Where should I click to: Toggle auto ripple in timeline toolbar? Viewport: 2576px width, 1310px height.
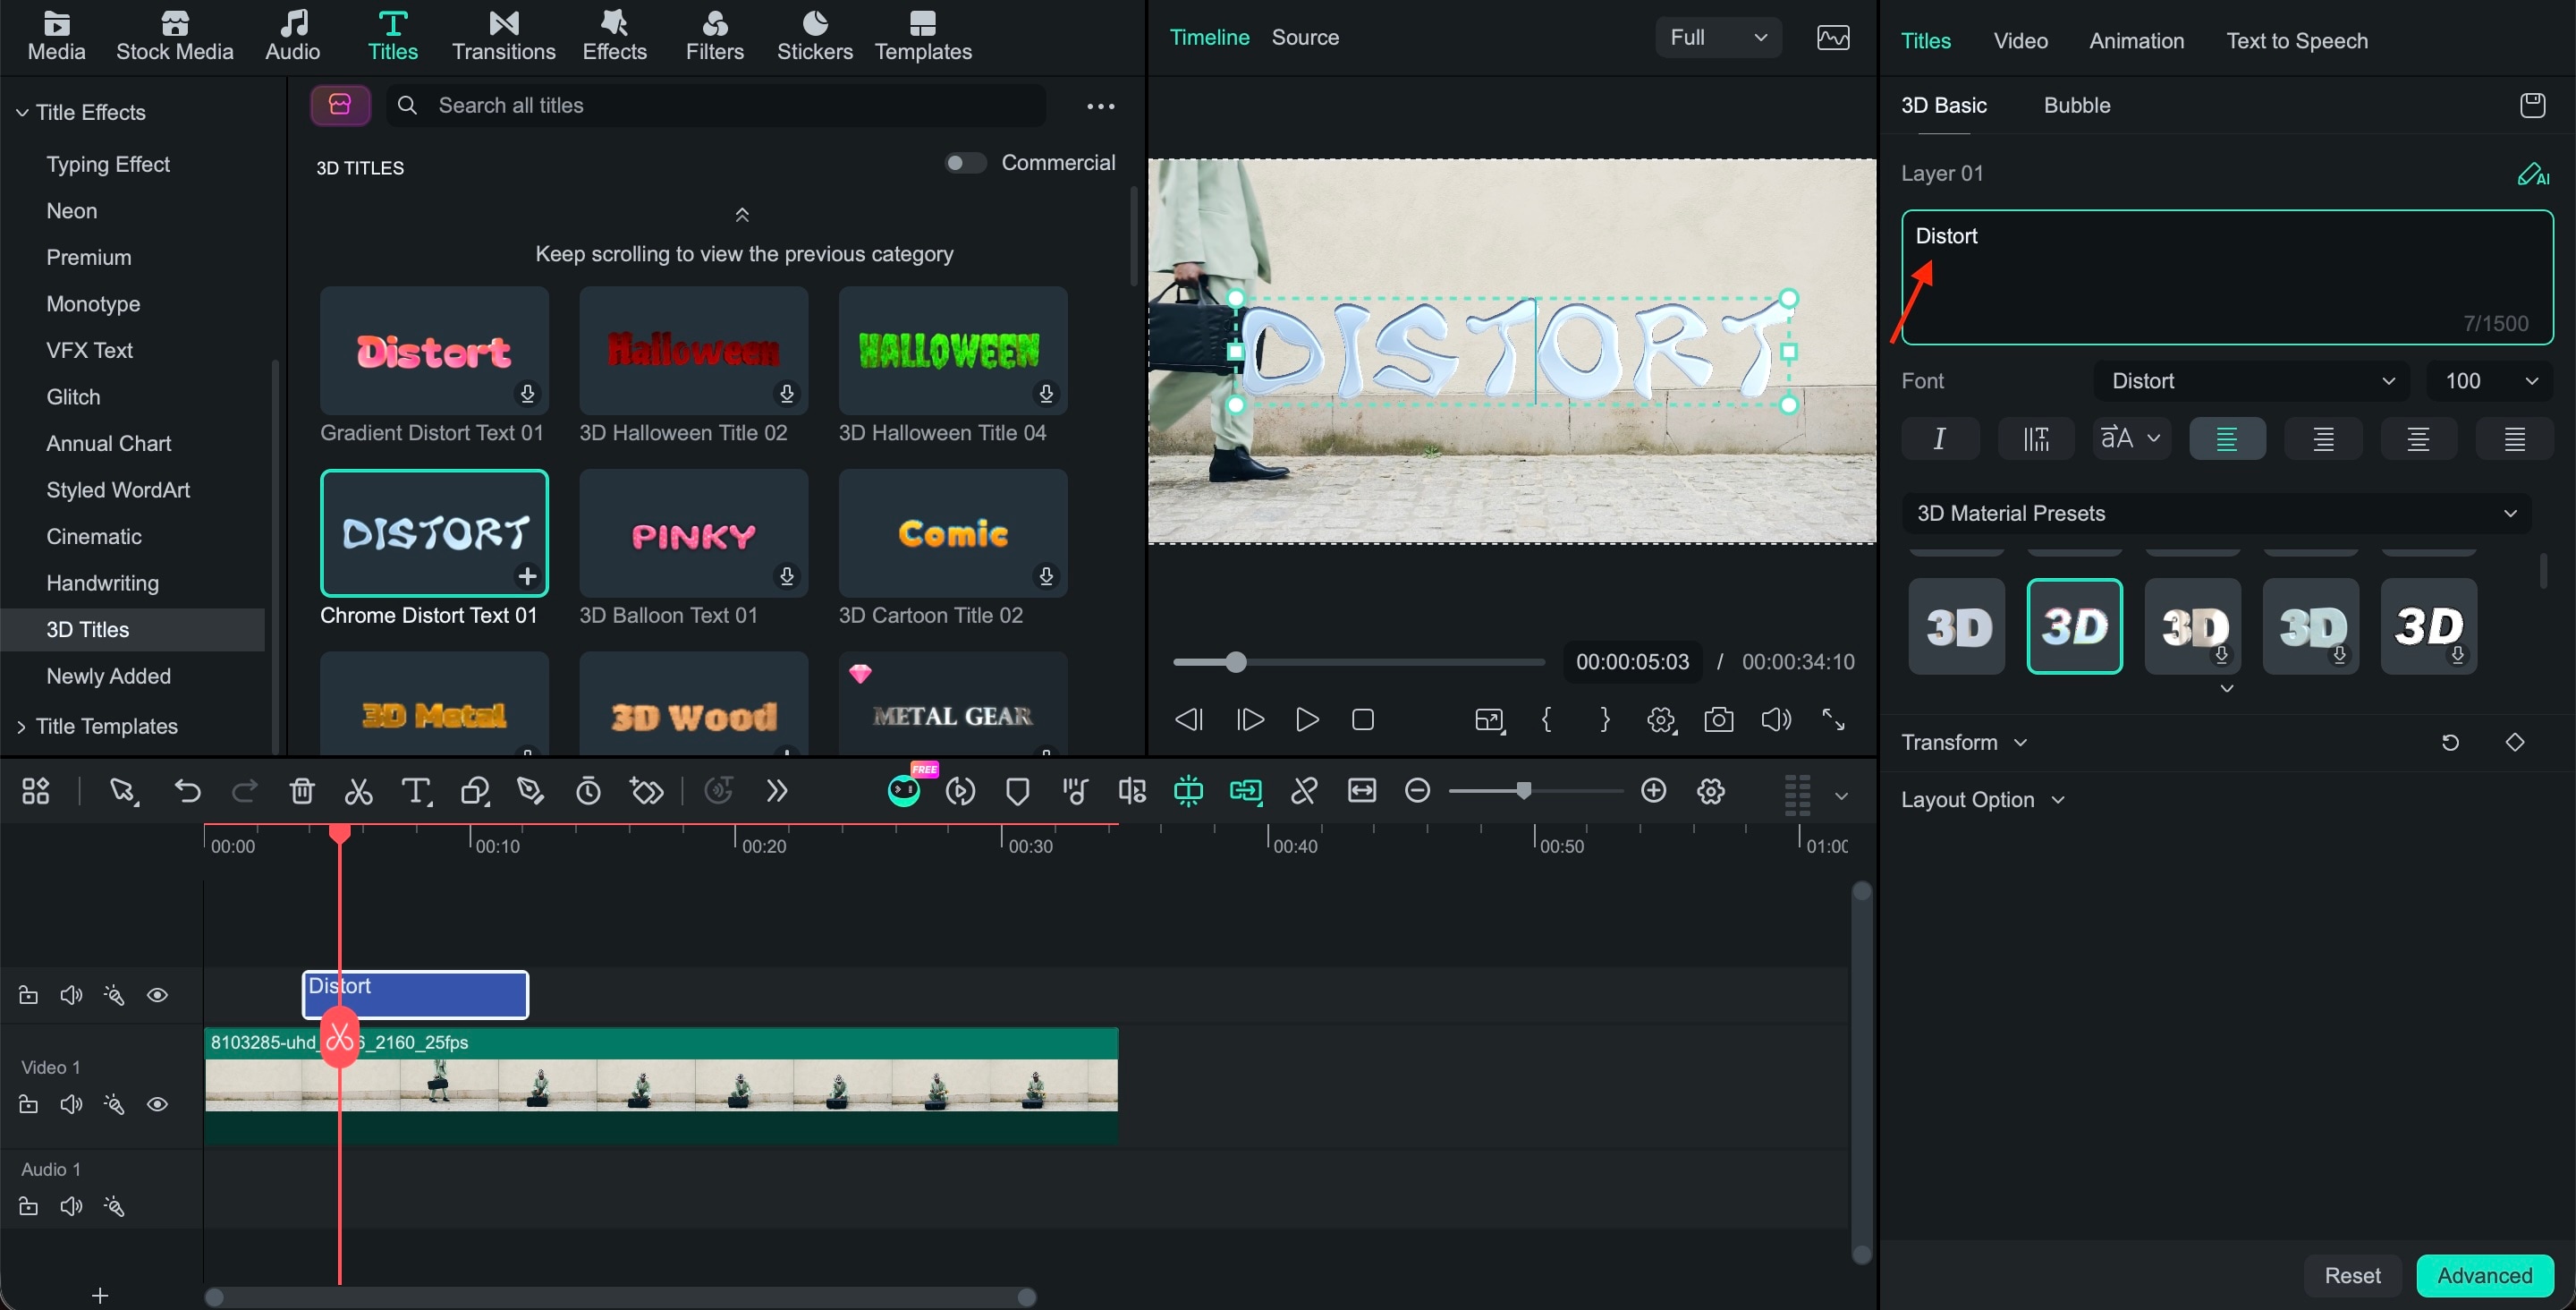point(1246,792)
